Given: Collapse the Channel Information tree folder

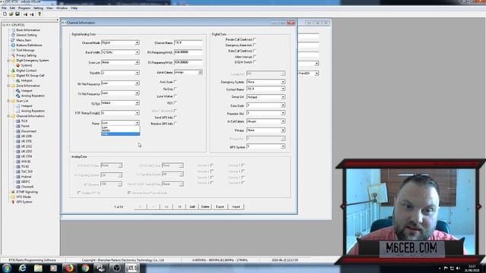Looking at the screenshot, I should 8,116.
